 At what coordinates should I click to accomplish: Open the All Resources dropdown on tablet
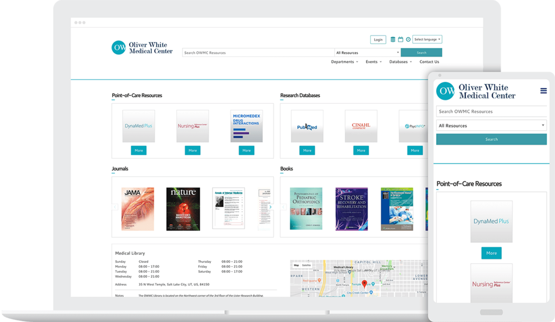tap(491, 125)
